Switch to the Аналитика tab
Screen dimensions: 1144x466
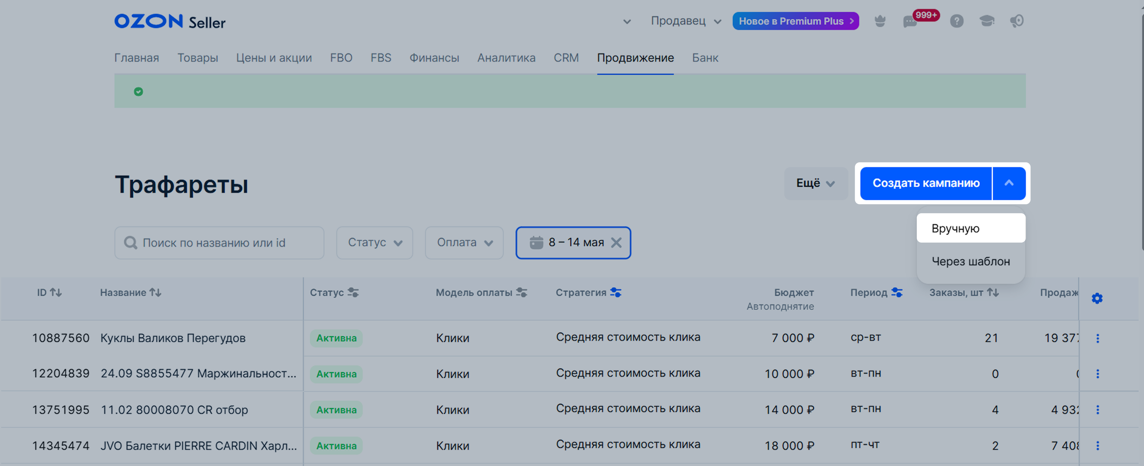(x=506, y=58)
